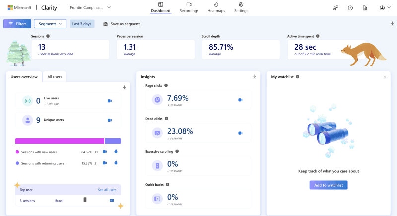Screen dimensions: 397x216
Task: Download the Insights card data
Action: pyautogui.click(x=255, y=77)
